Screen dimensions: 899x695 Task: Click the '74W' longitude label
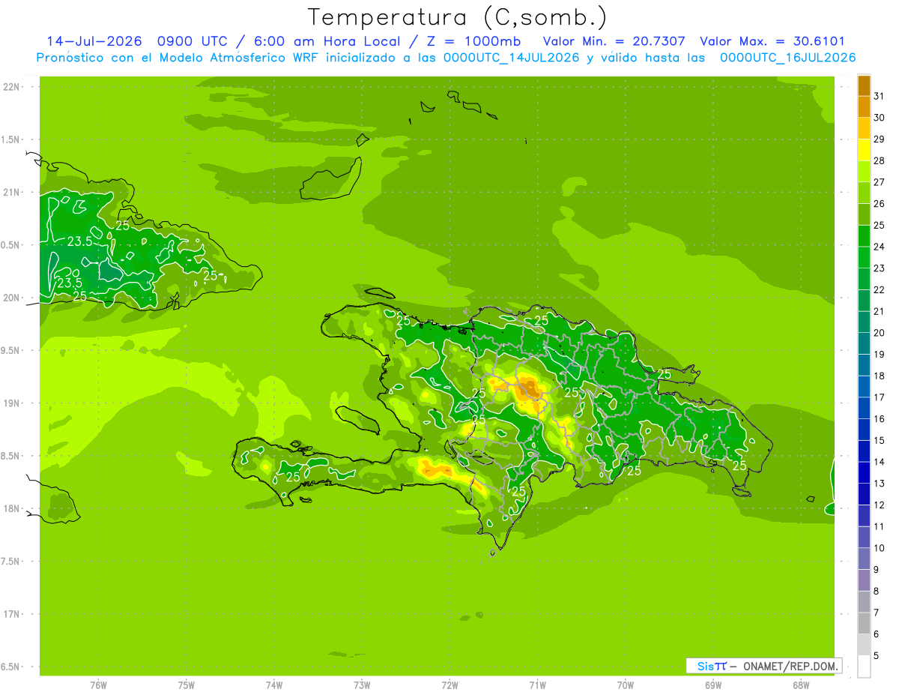(274, 685)
